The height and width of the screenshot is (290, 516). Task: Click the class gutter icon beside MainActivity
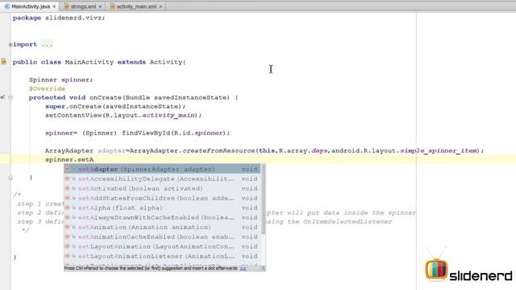click(3, 61)
